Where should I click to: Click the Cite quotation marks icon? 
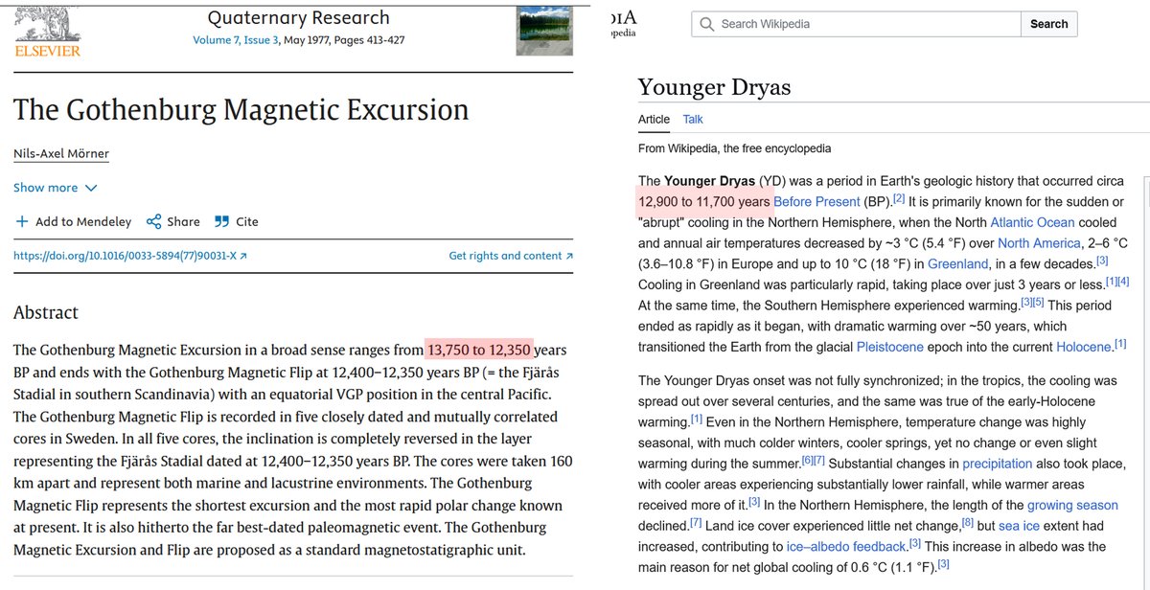[x=221, y=222]
